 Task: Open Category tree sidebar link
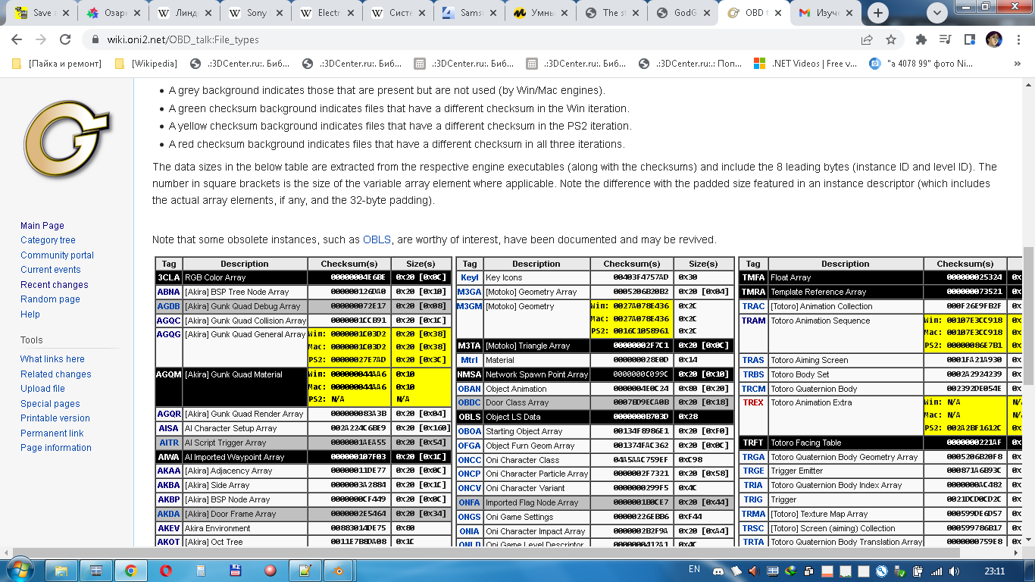(48, 240)
